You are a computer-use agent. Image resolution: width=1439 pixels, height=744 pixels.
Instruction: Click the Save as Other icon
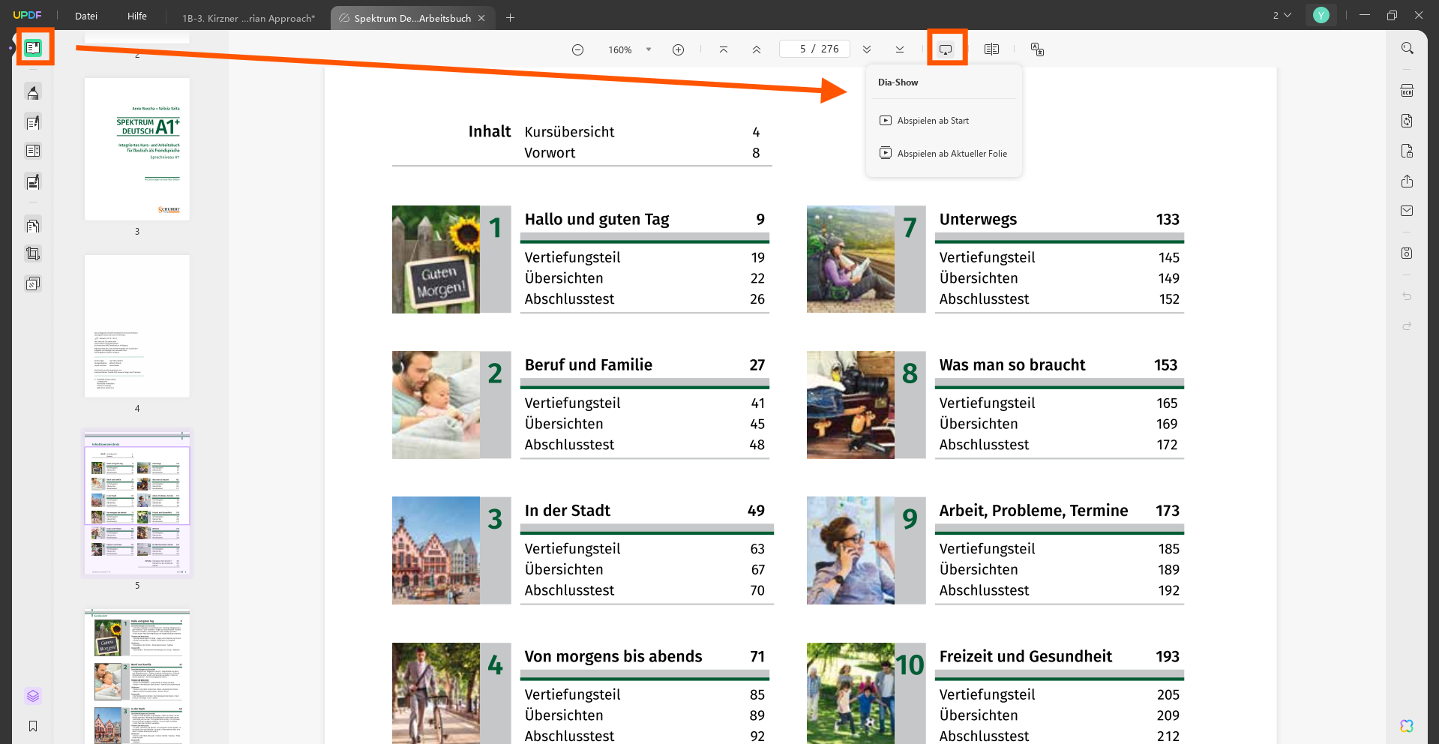[1408, 253]
